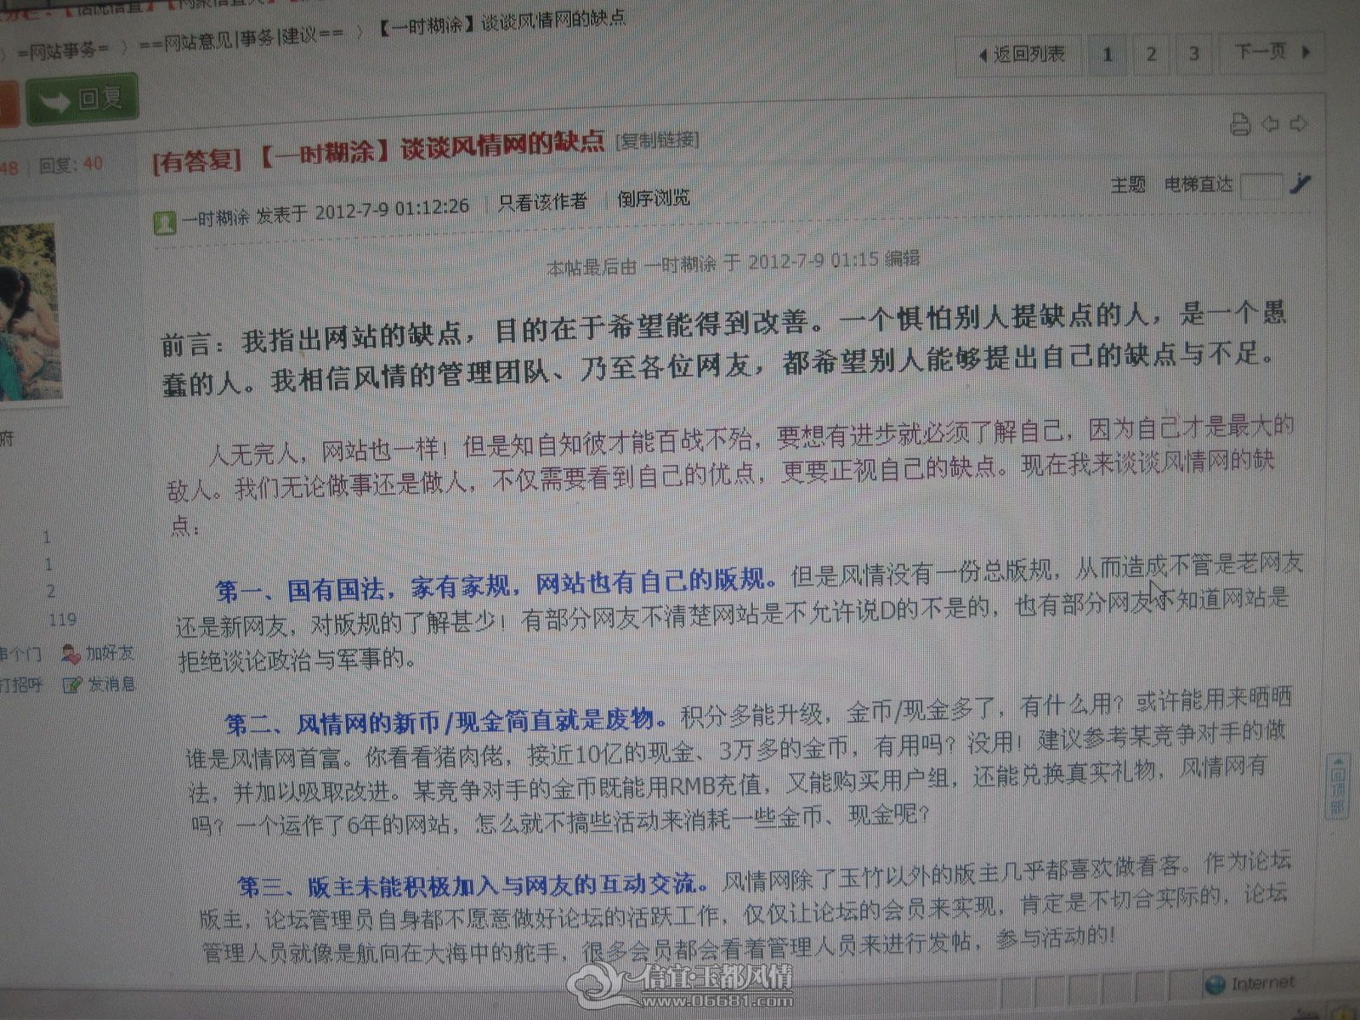Click the right arrow next thread icon
This screenshot has height=1020, width=1360.
pyautogui.click(x=1298, y=124)
